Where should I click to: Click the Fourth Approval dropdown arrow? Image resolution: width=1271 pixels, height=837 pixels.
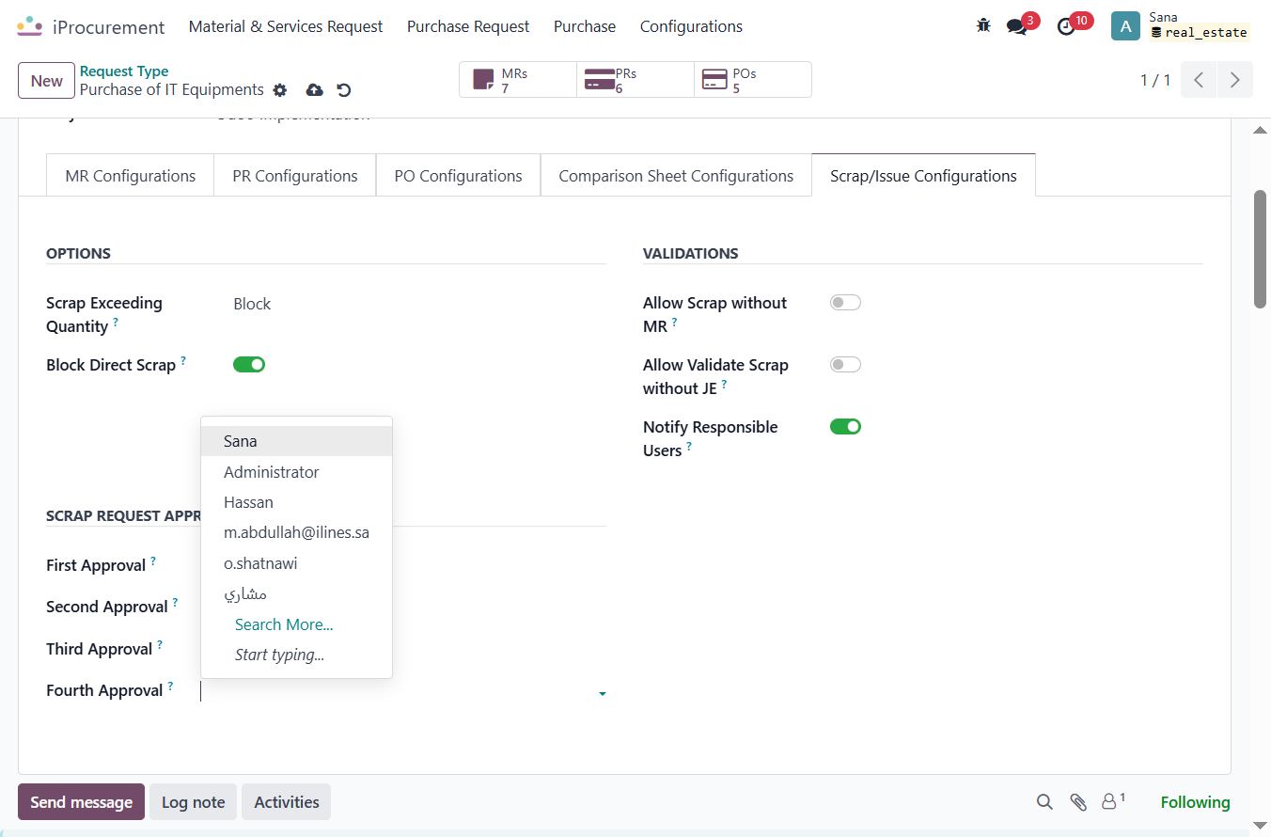pyautogui.click(x=602, y=694)
